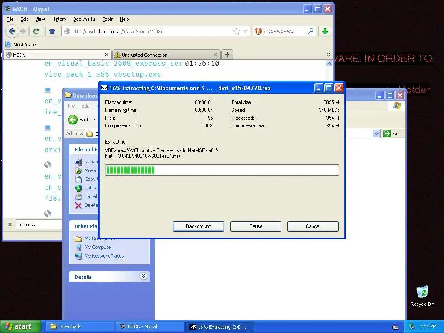The width and height of the screenshot is (444, 333).
Task: Close the Untrusted Connection tab
Action: (x=215, y=55)
